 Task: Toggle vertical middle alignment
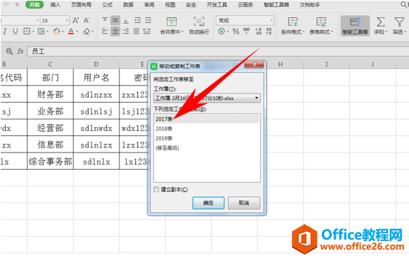[x=115, y=20]
